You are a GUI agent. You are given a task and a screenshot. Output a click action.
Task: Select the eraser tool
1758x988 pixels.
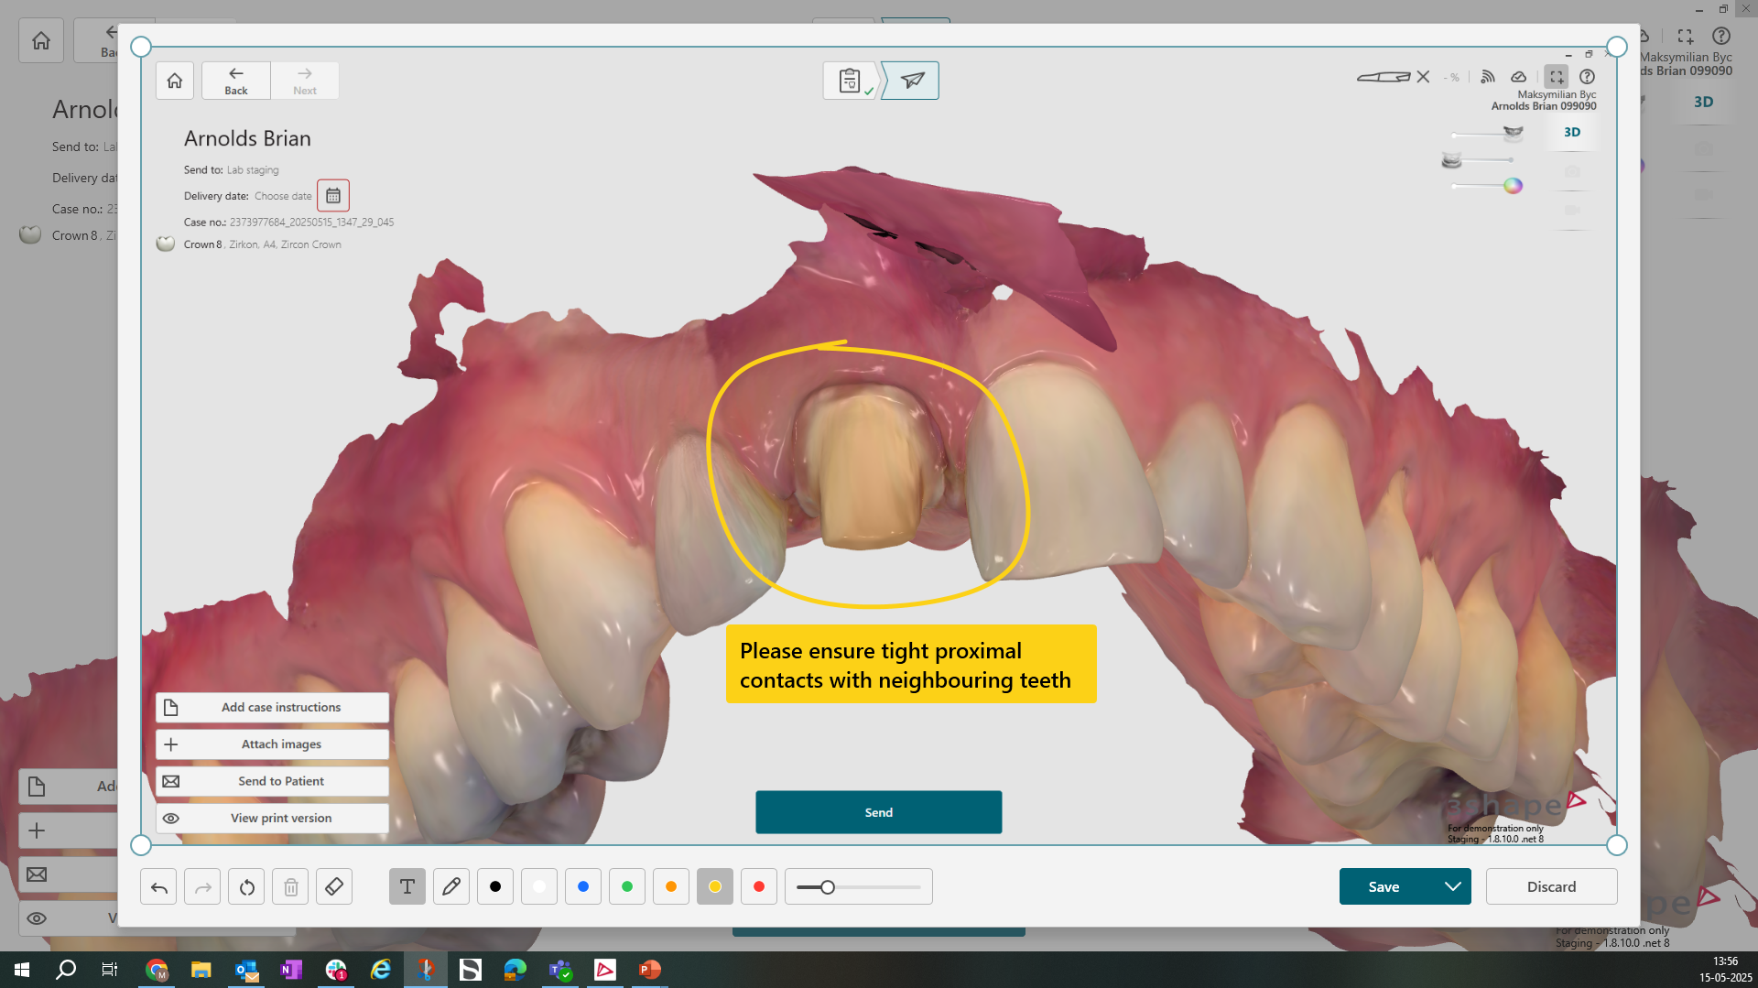point(334,886)
